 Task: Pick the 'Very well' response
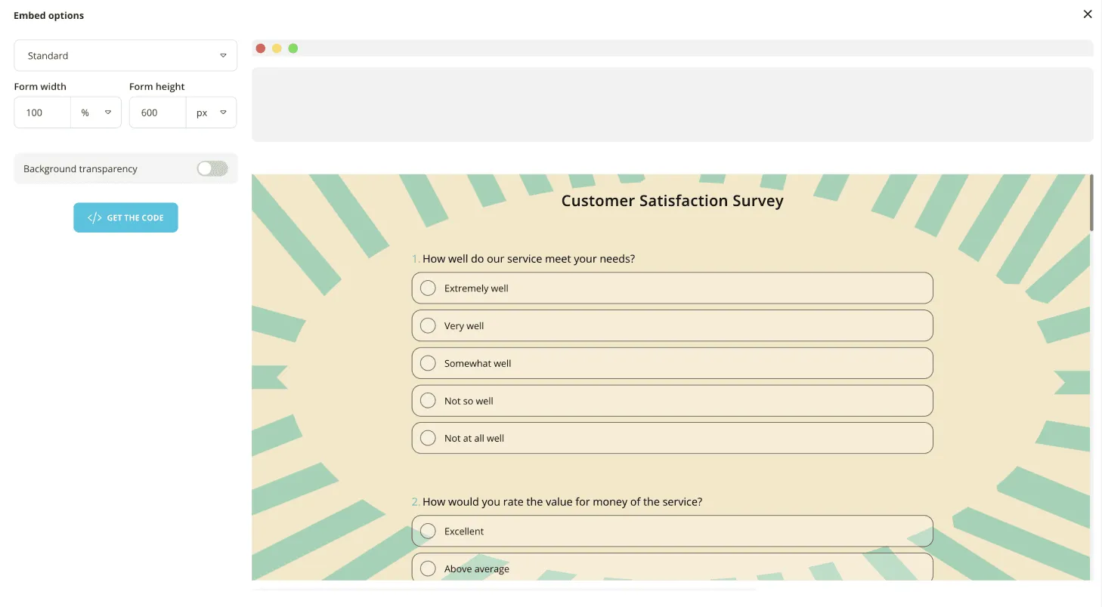coord(428,325)
